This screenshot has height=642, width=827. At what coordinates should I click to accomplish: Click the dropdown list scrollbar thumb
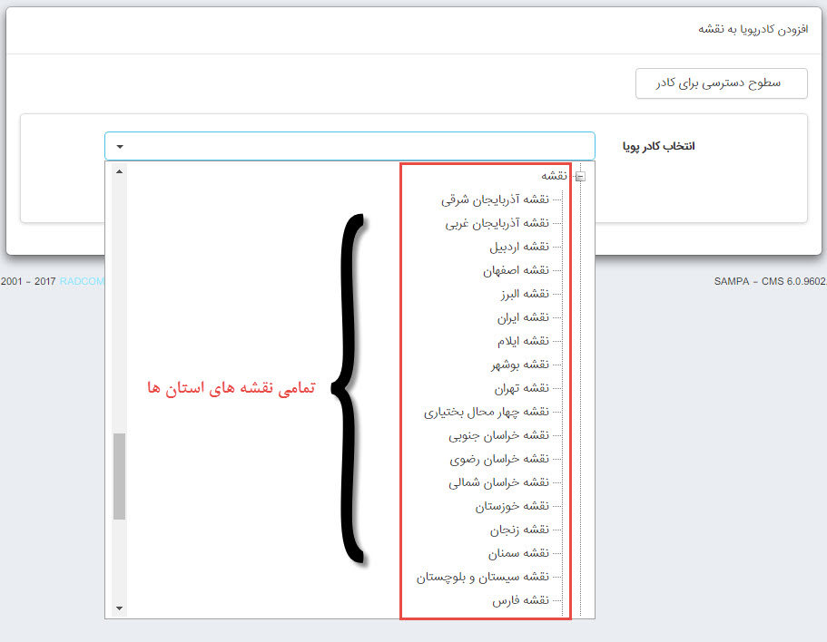[119, 475]
